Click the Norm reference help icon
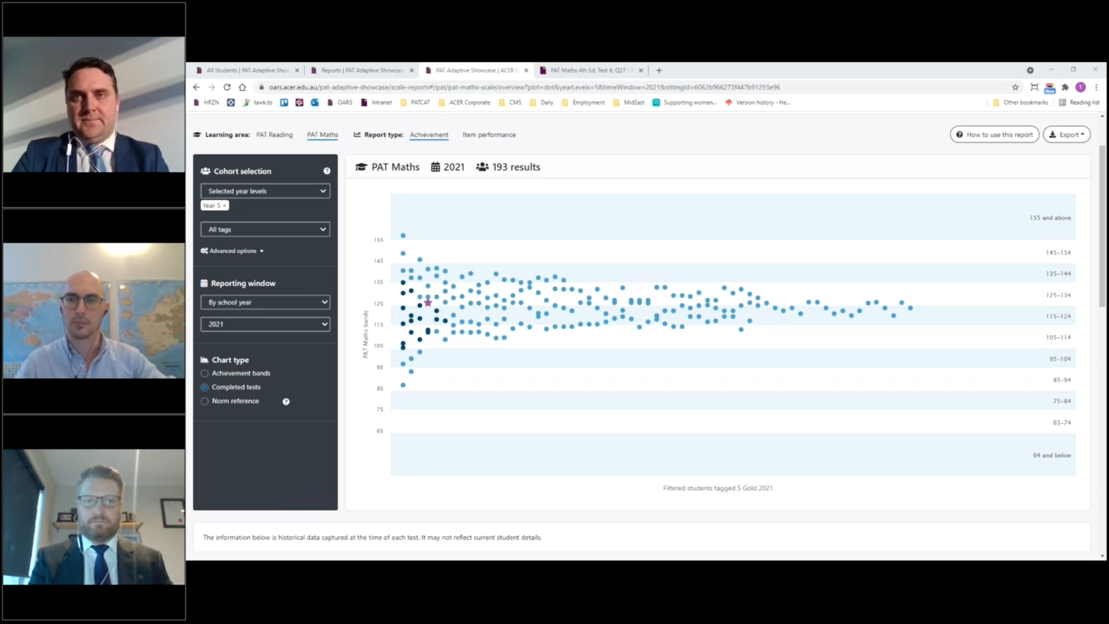1109x624 pixels. click(286, 402)
